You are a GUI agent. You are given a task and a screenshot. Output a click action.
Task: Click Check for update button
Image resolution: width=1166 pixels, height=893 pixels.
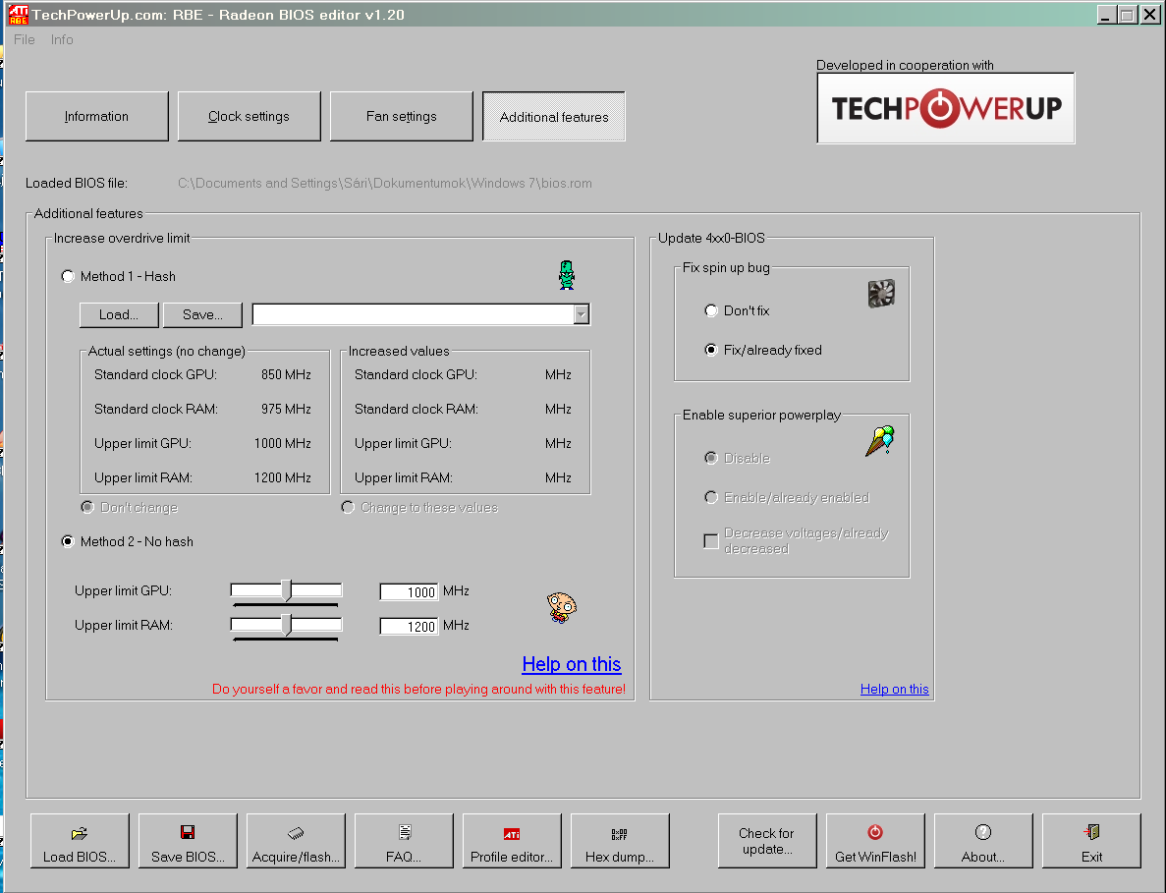766,841
